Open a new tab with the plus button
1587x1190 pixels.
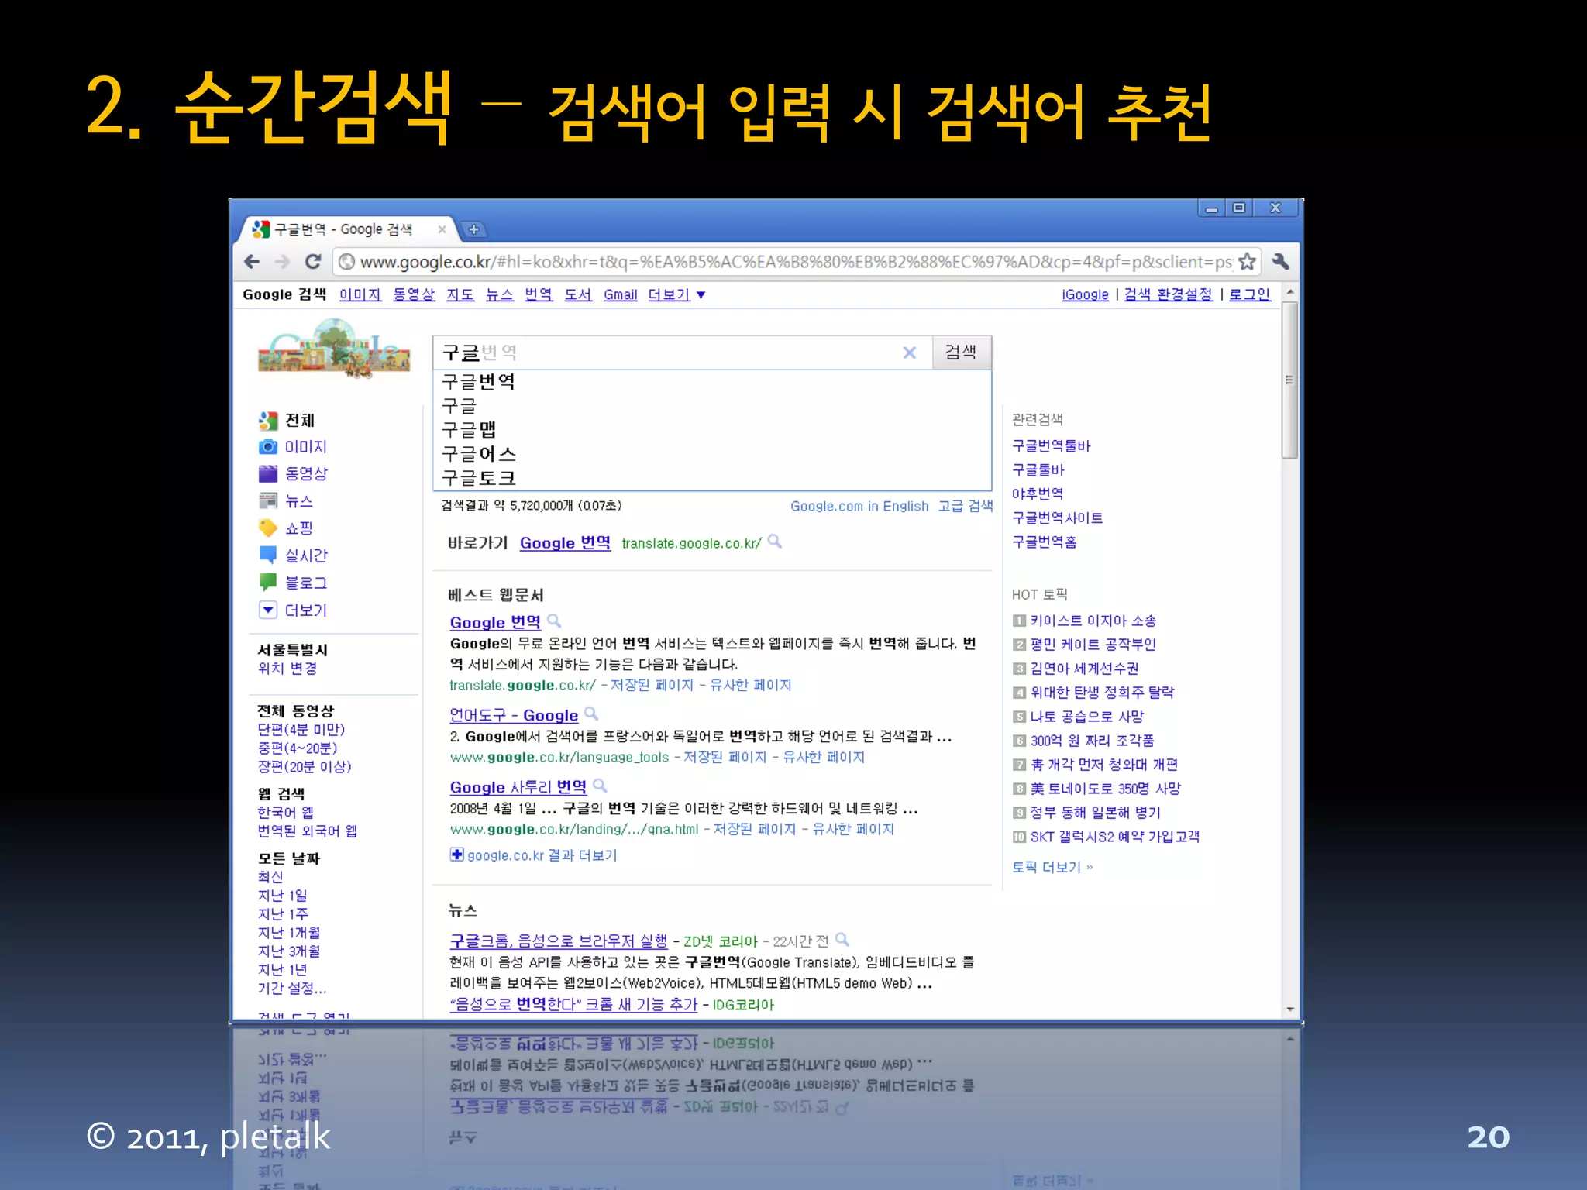pyautogui.click(x=473, y=229)
